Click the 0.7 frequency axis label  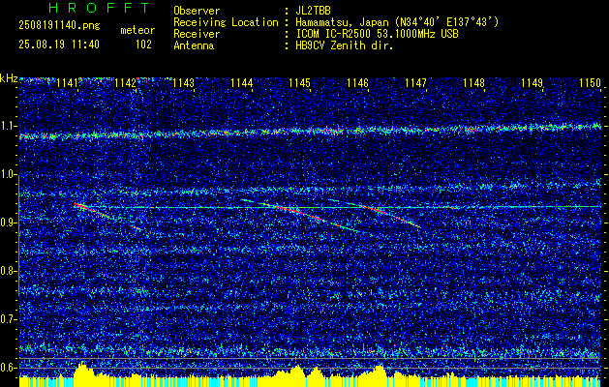pyautogui.click(x=9, y=319)
